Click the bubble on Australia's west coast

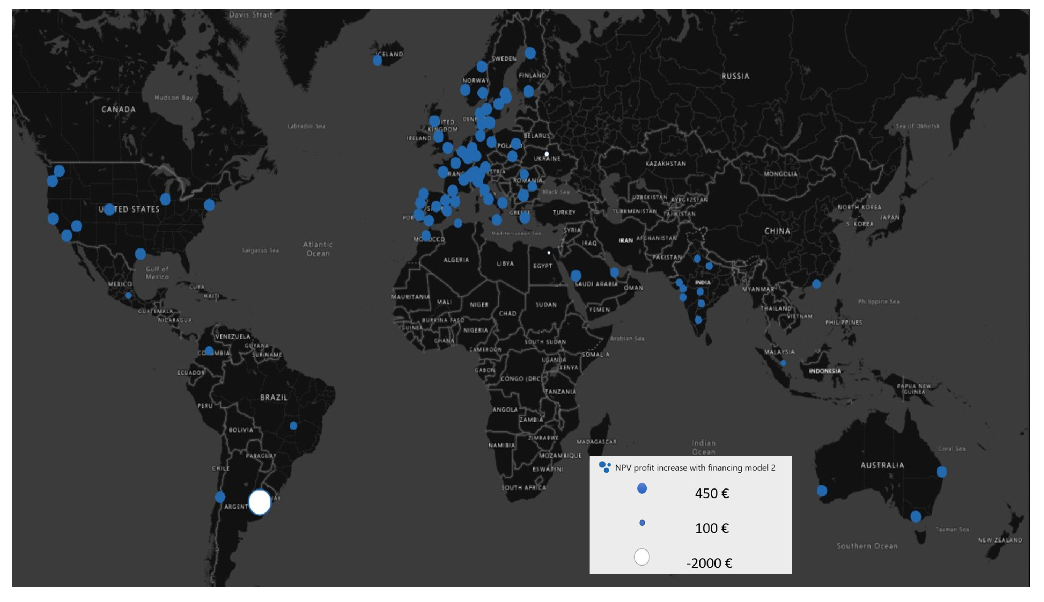click(822, 491)
